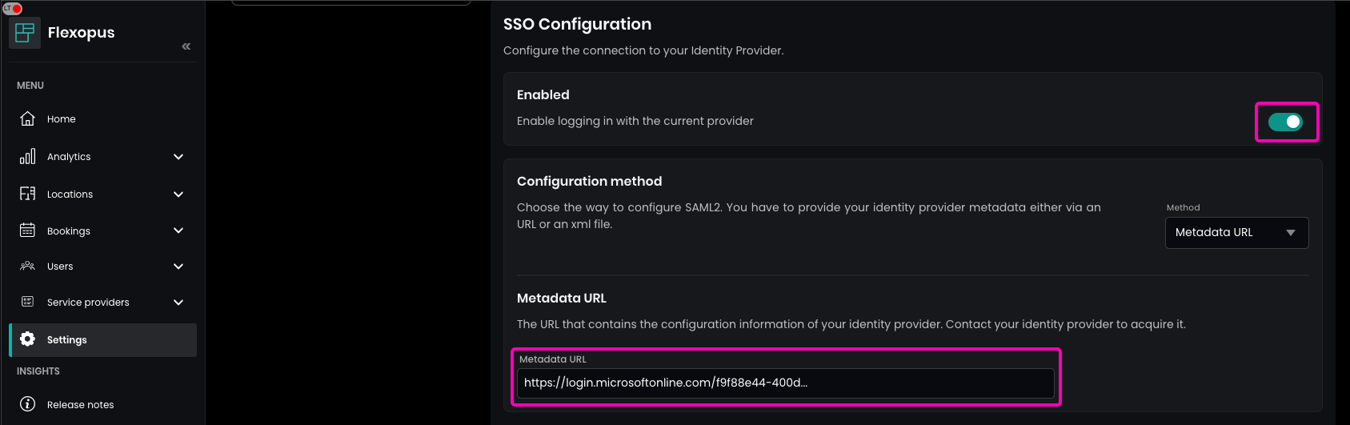
Task: Expand the Locations submenu chevron
Action: pos(178,194)
